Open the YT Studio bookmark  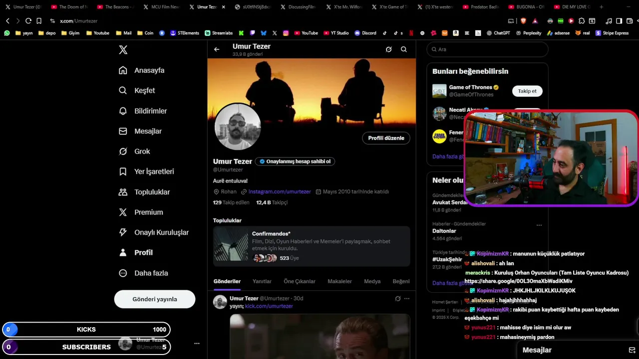[x=336, y=33]
